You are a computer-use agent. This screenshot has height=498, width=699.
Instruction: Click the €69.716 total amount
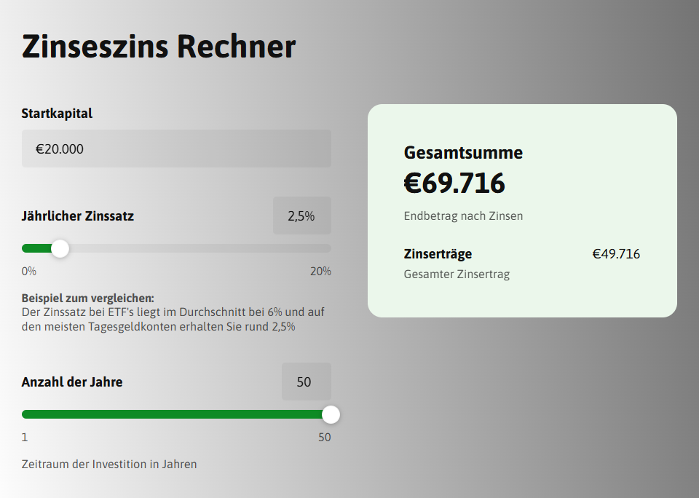pos(454,183)
